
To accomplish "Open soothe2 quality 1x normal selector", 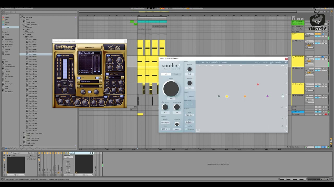I will [x=190, y=96].
